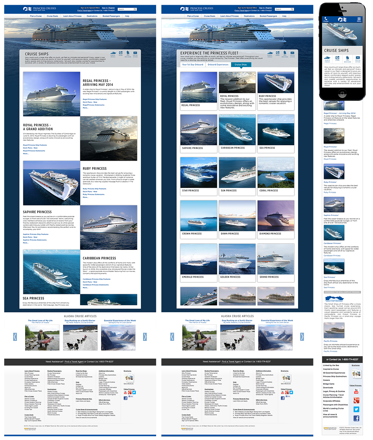Image resolution: width=373 pixels, height=440 pixels.
Task: Click the Share icon in the middle mockup
Action: click(277, 54)
